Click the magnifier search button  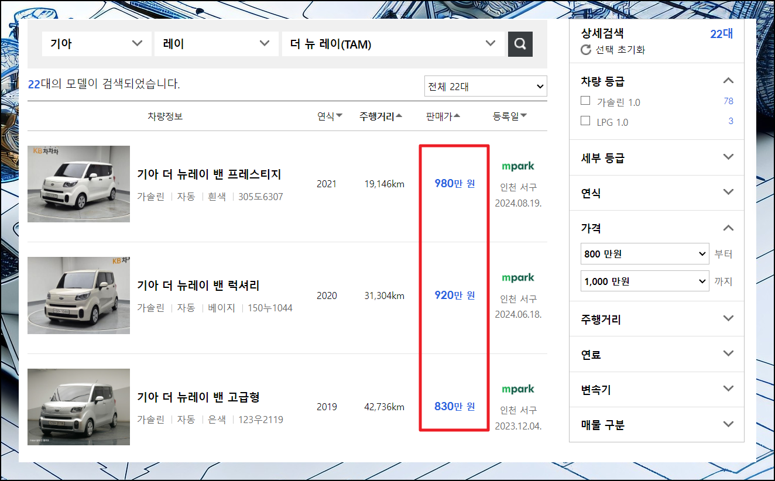520,44
